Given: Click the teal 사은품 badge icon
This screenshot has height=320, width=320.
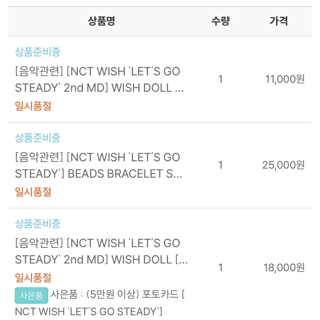Looking at the screenshot, I should click(31, 295).
